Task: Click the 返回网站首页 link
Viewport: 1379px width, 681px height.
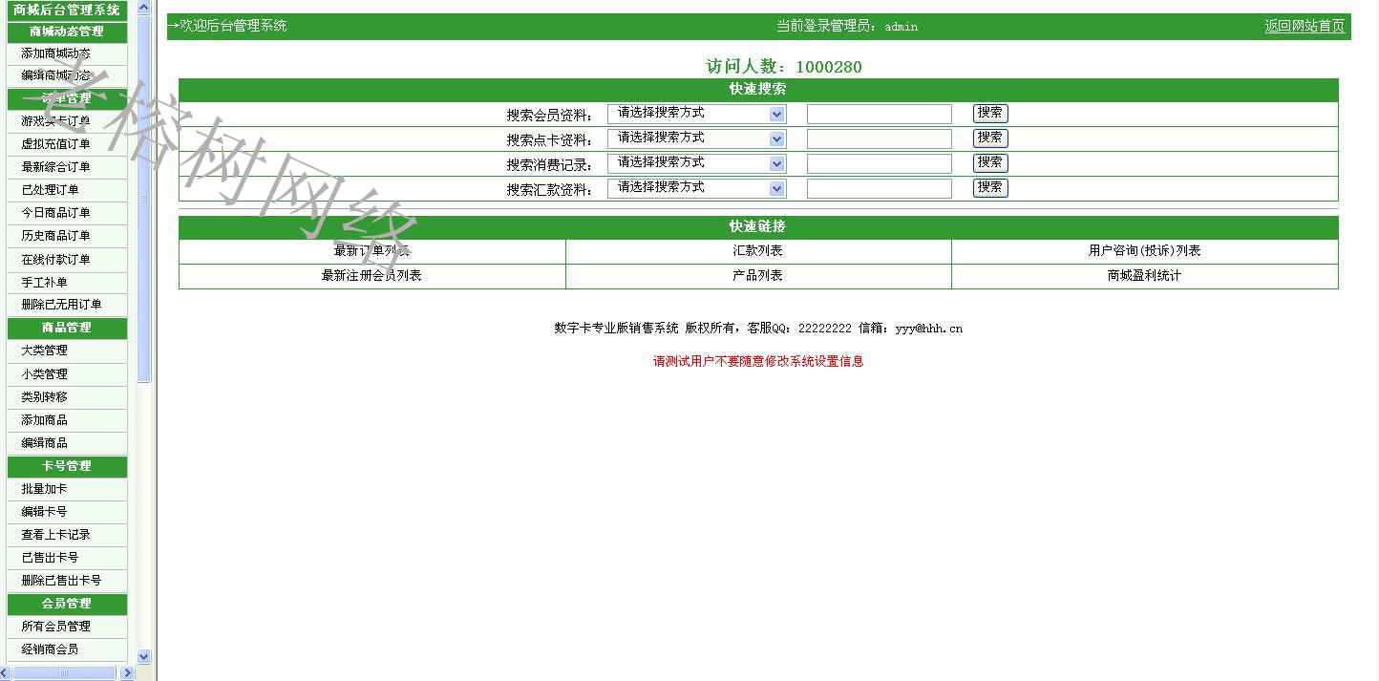Action: (x=1305, y=27)
